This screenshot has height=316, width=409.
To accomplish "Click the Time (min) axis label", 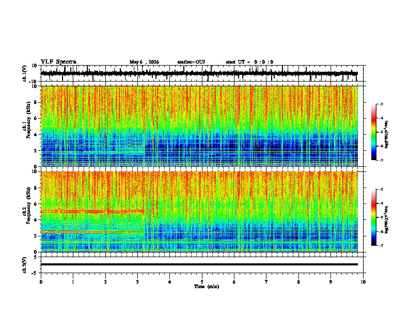I will tap(207, 287).
